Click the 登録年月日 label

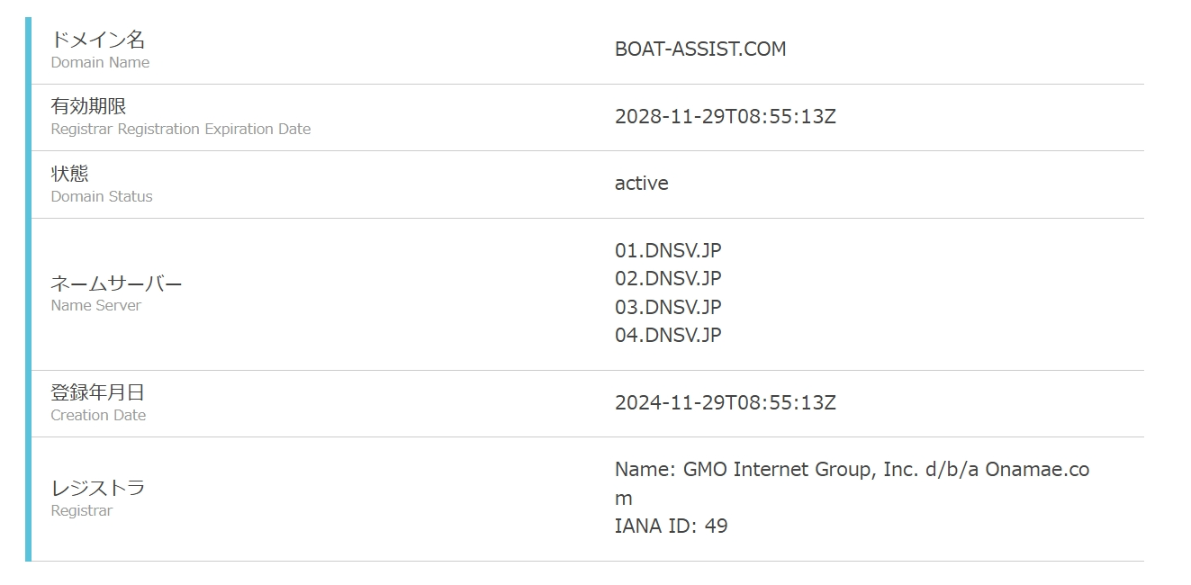point(97,392)
